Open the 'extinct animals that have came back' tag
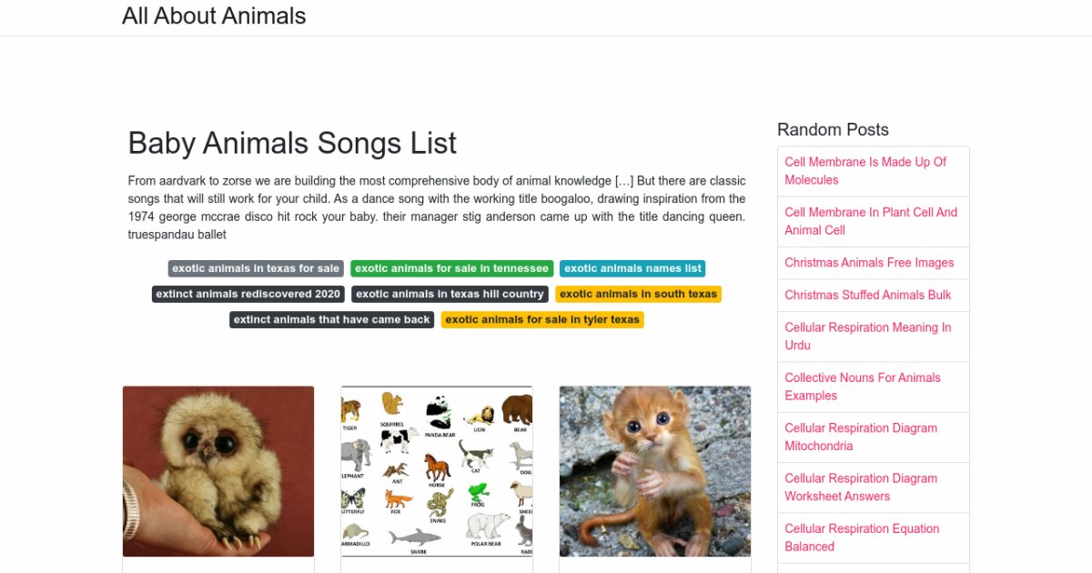 tap(331, 319)
